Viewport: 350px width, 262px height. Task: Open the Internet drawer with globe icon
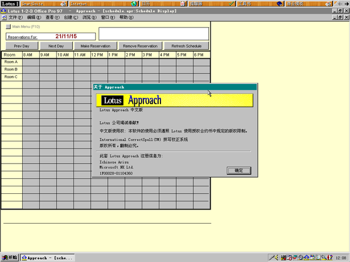click(104, 4)
